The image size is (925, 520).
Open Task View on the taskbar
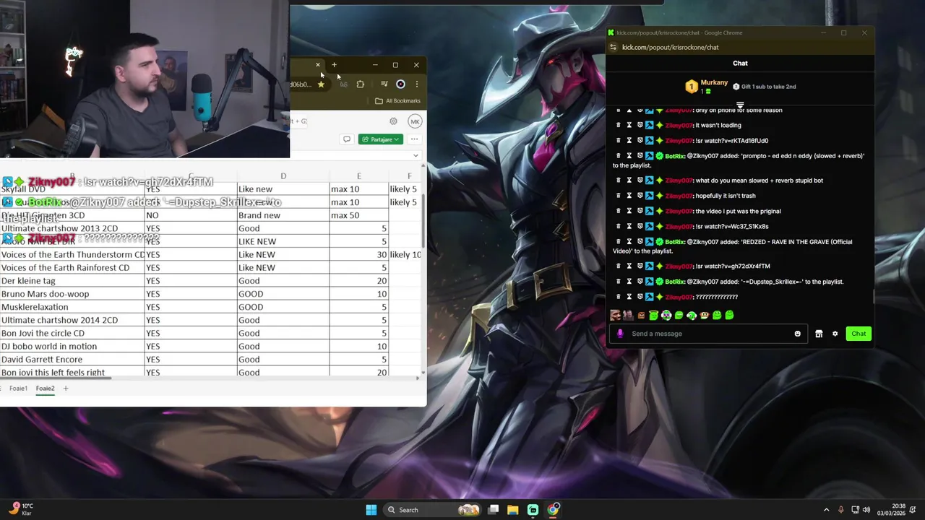tap(493, 510)
